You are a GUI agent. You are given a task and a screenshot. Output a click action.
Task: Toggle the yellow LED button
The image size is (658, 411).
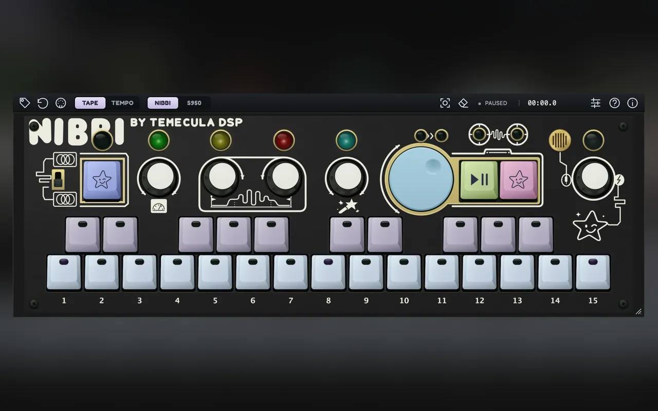coord(221,140)
